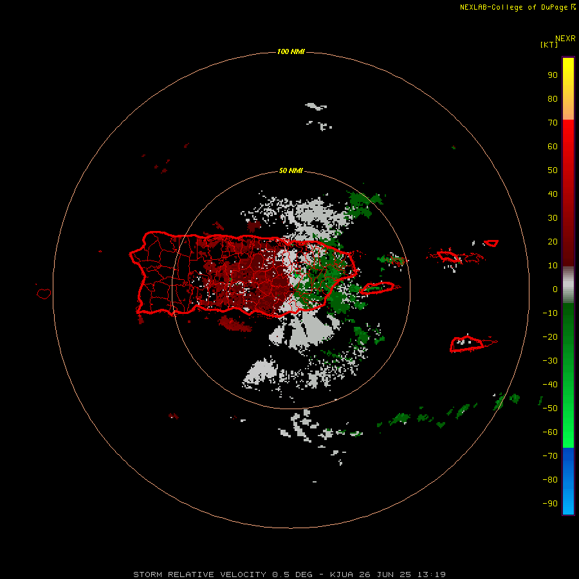Click the NEXR label above the color scale
The width and height of the screenshot is (579, 579).
(565, 39)
